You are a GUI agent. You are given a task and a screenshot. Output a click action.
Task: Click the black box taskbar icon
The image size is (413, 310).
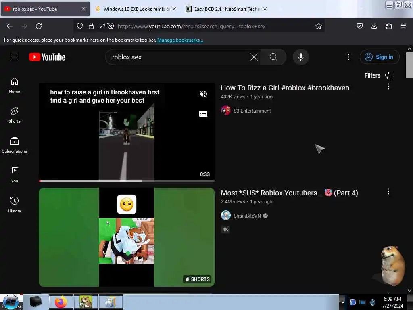35,302
